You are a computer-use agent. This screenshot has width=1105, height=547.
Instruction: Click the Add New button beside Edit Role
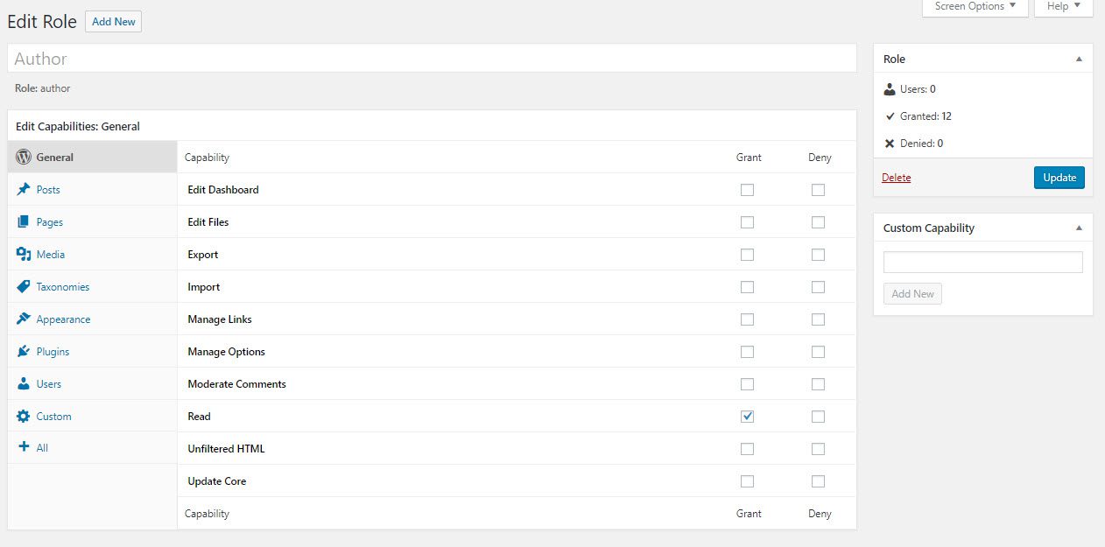click(113, 22)
